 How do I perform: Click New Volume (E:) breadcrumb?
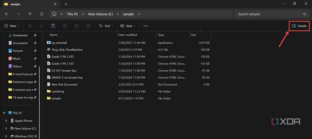point(101,14)
